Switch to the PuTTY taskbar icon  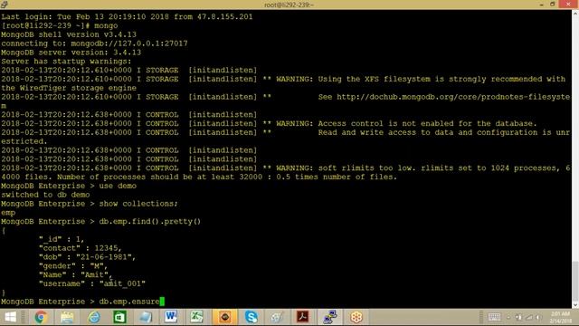[329, 317]
